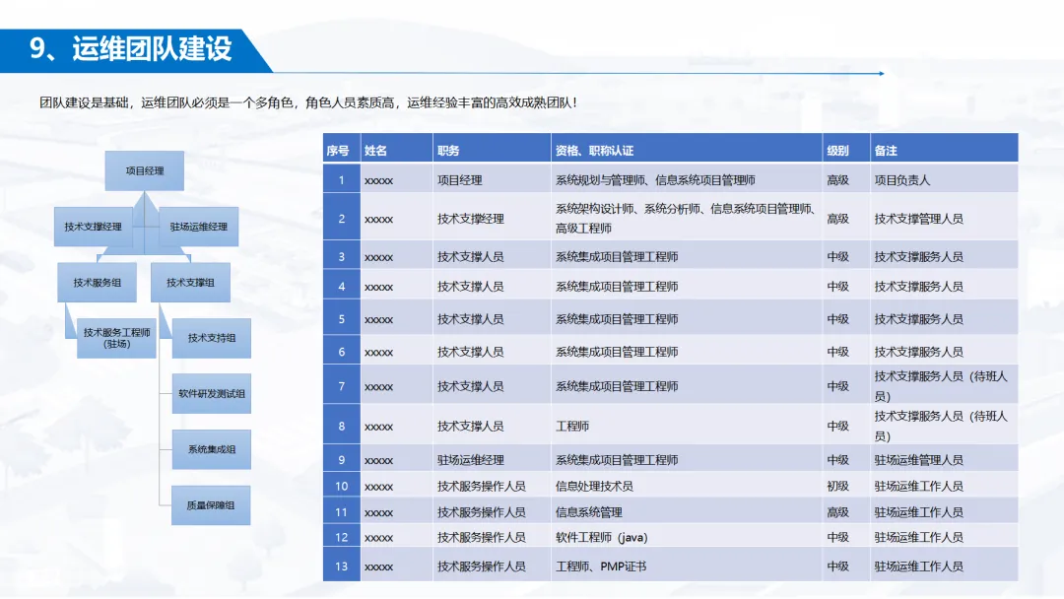The image size is (1064, 599).
Task: Click the 工程师 certification cell in row 8
Action: tap(687, 426)
